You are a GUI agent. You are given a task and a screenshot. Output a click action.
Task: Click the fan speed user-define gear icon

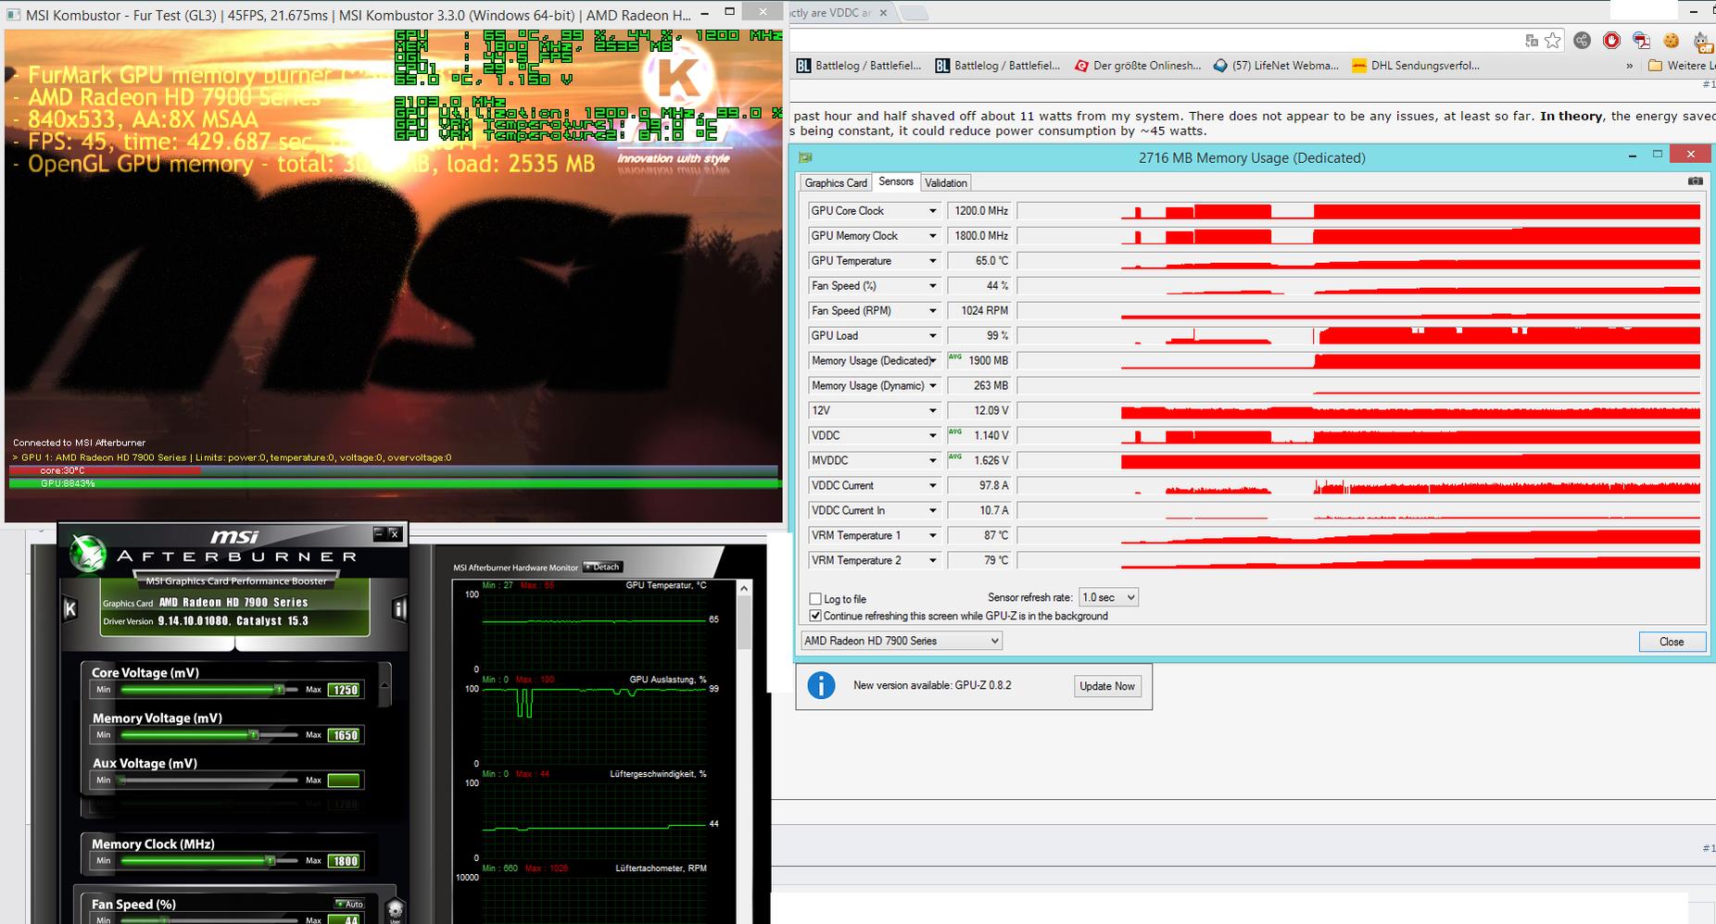[x=395, y=911]
